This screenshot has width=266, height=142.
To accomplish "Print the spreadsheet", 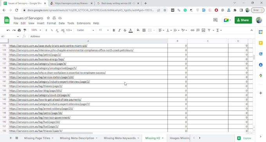I will 19,30.
